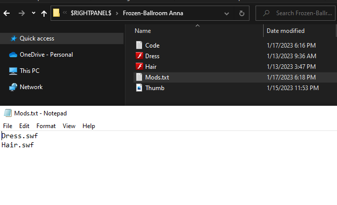The width and height of the screenshot is (337, 205).
Task: Open Network in navigation pane
Action: pyautogui.click(x=31, y=87)
